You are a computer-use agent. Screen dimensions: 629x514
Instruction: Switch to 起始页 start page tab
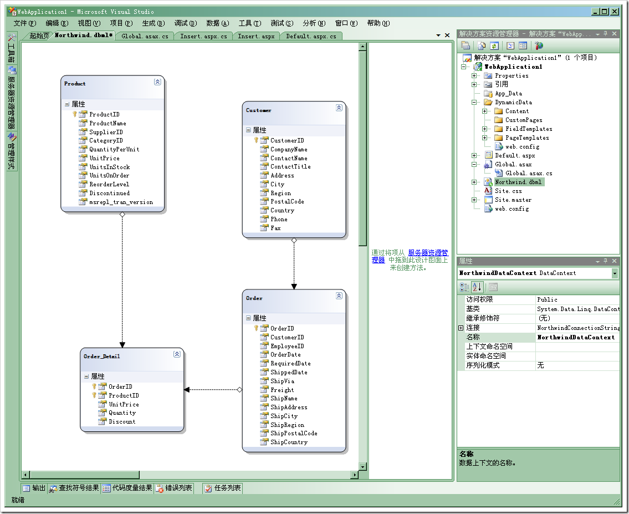[39, 35]
